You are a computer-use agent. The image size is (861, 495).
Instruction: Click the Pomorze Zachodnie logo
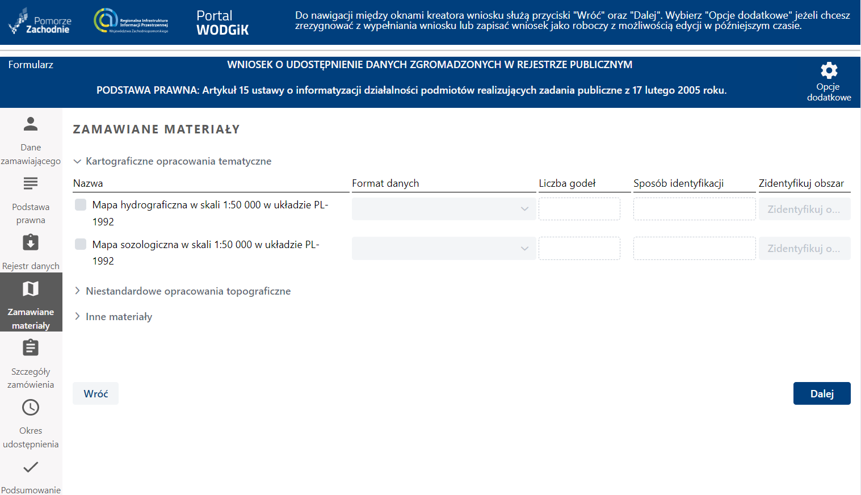(40, 22)
